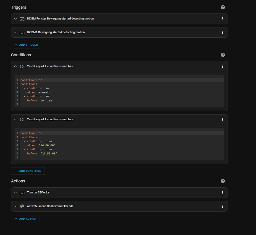The height and width of the screenshot is (235, 256).
Task: Open overflow menu of the time condition card
Action: [x=222, y=119]
